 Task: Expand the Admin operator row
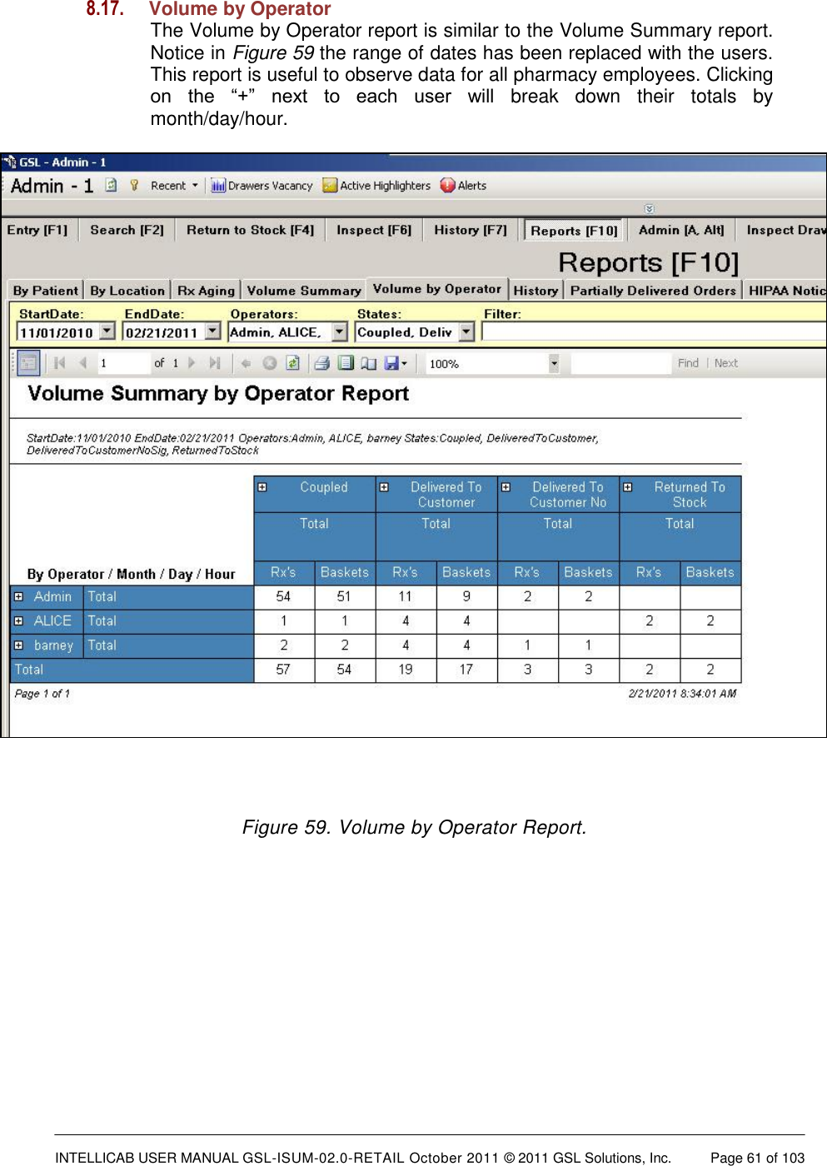click(17, 596)
